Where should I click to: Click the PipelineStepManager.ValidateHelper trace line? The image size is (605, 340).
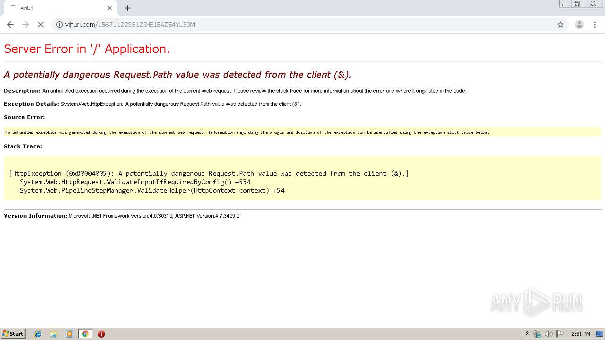tap(152, 190)
